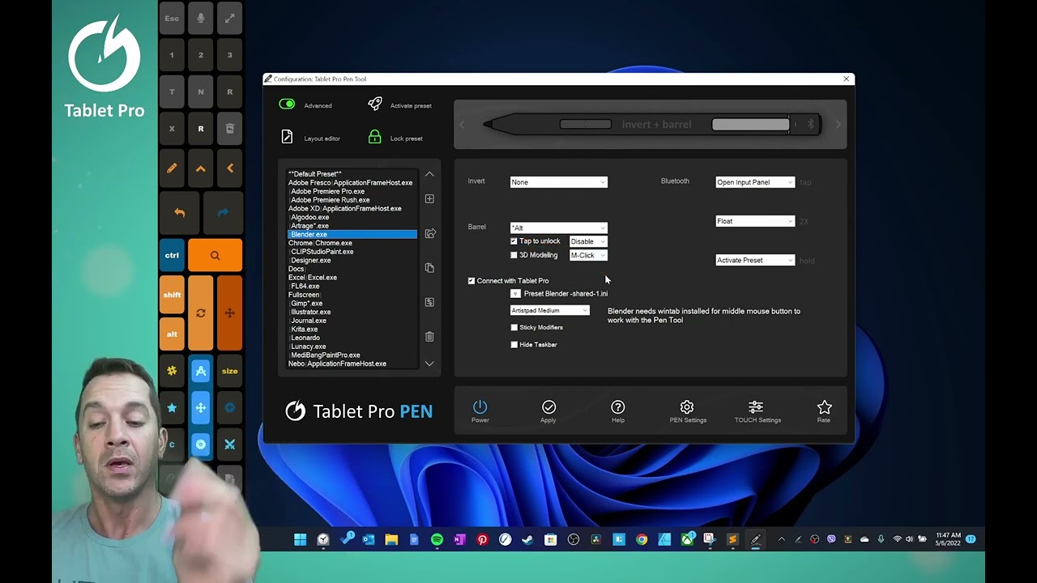Click the Power button icon

point(480,406)
